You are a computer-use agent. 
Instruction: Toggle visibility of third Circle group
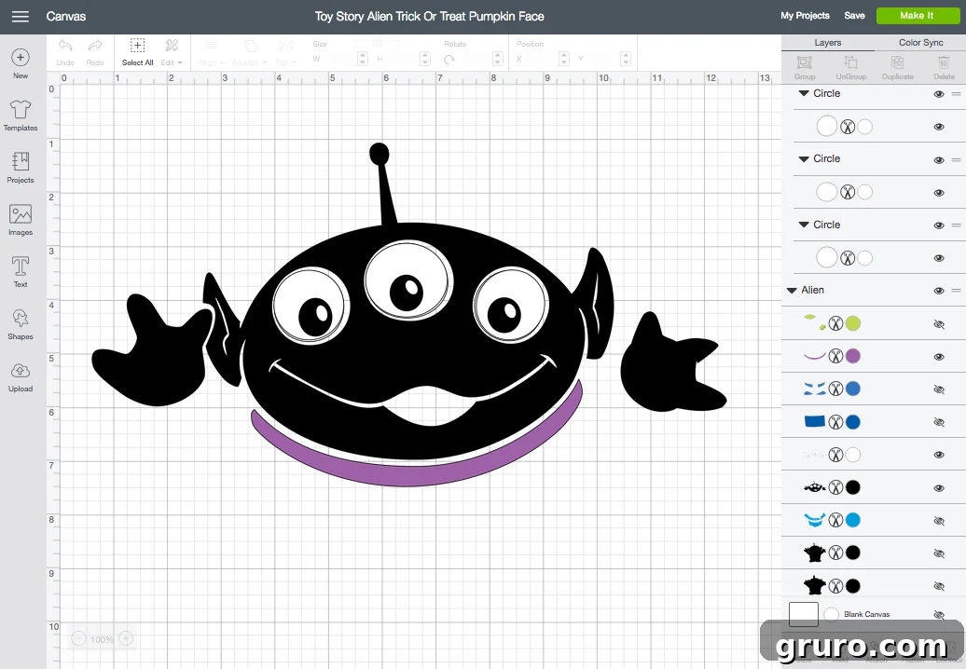[x=939, y=225]
